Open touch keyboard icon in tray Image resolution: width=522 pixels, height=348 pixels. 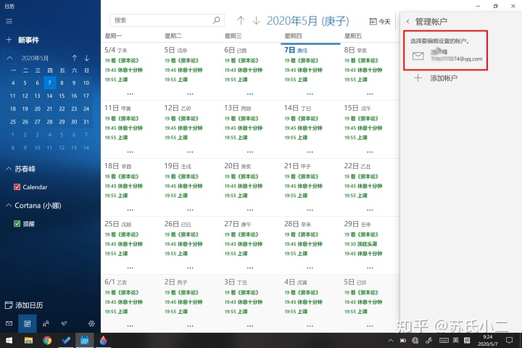pos(444,340)
